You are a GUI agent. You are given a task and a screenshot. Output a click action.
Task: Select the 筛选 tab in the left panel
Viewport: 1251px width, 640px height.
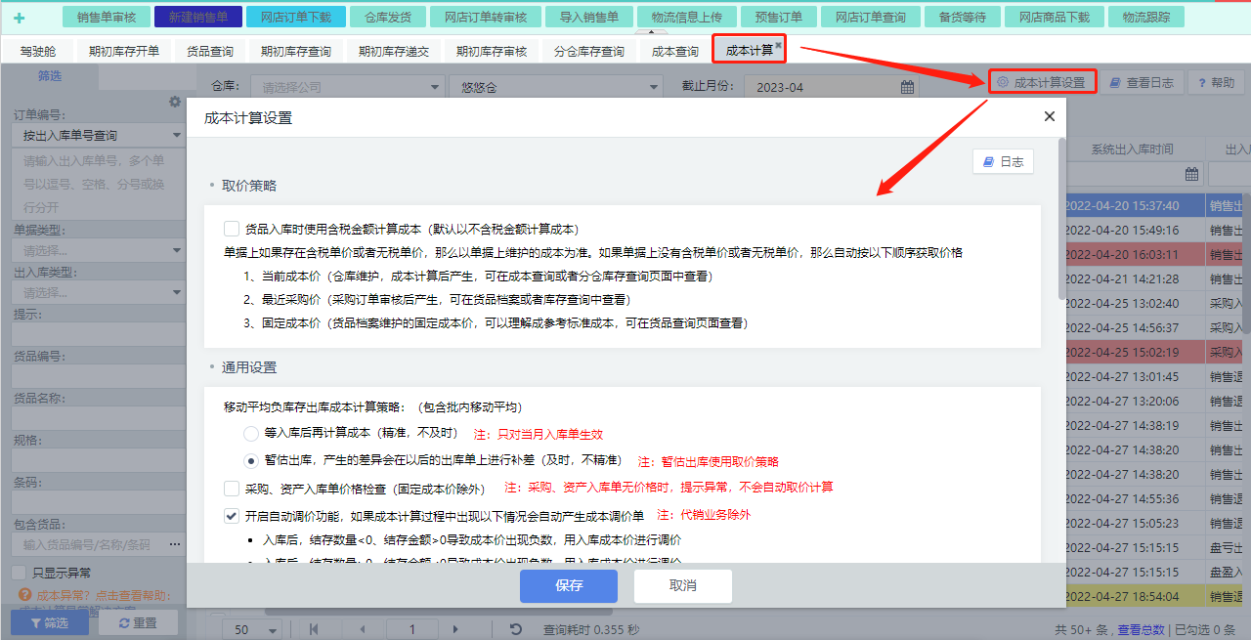coord(49,75)
